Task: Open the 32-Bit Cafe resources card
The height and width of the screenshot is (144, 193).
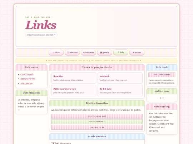Action: click(120, 91)
